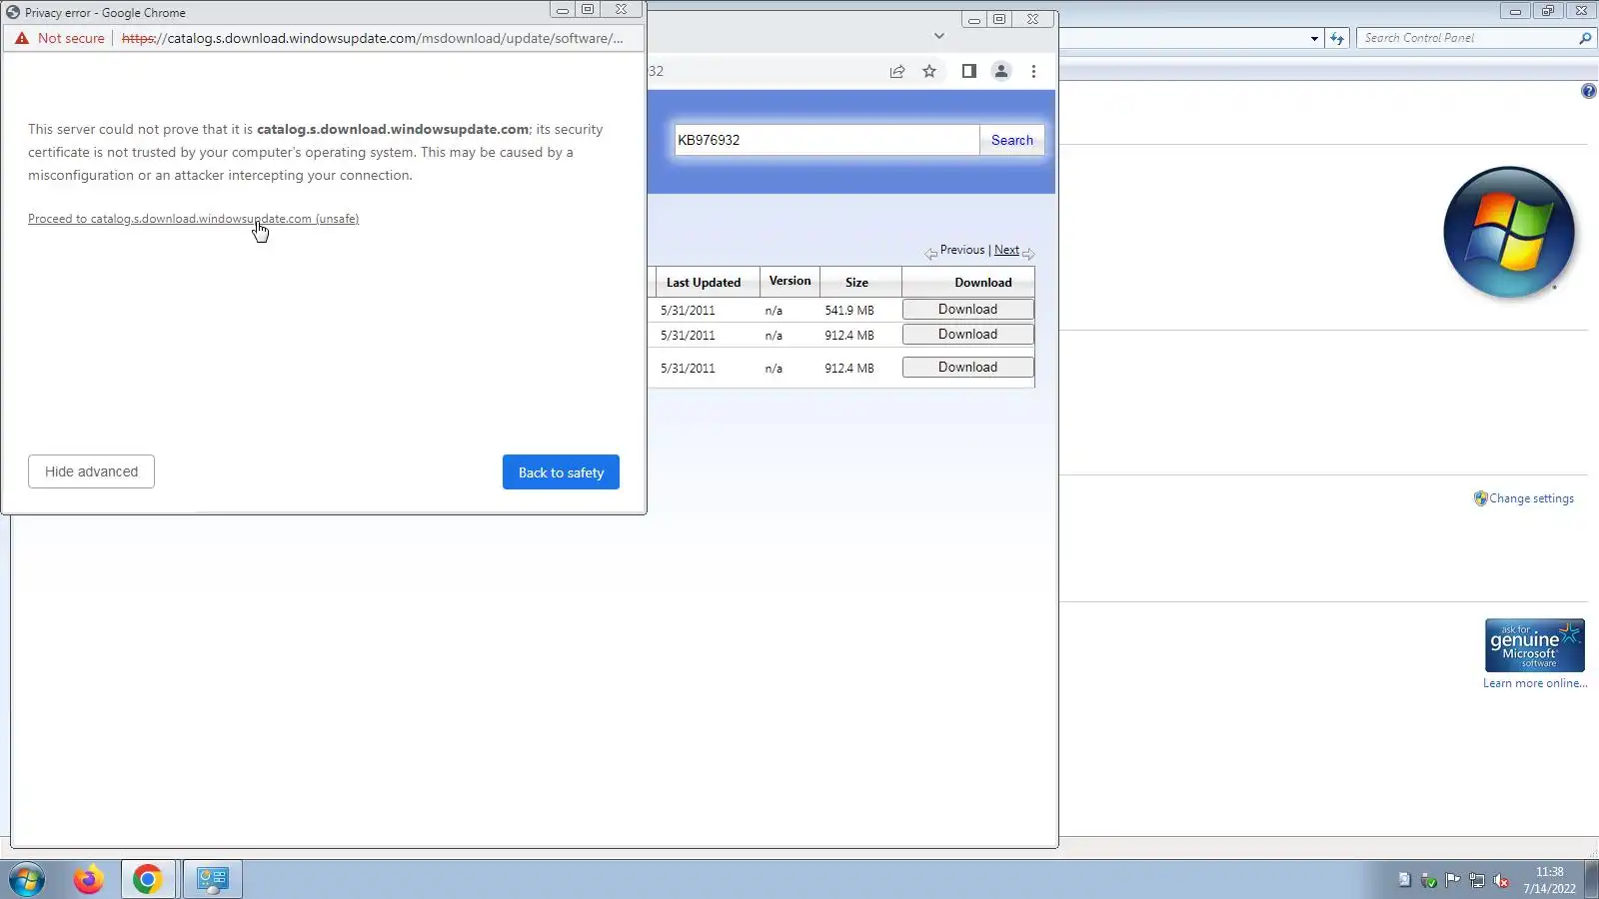Download the 541.9 MB update

click(x=967, y=310)
